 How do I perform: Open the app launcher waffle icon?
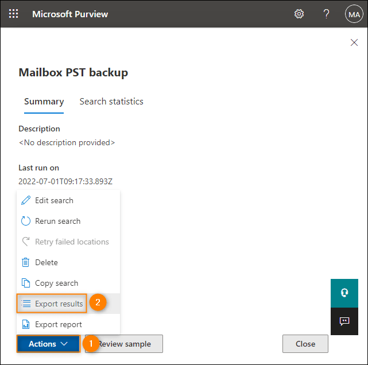pyautogui.click(x=13, y=14)
